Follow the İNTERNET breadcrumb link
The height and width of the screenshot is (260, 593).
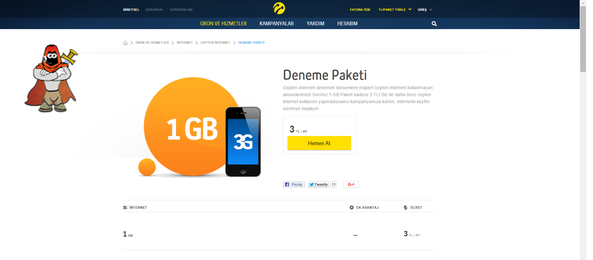185,43
